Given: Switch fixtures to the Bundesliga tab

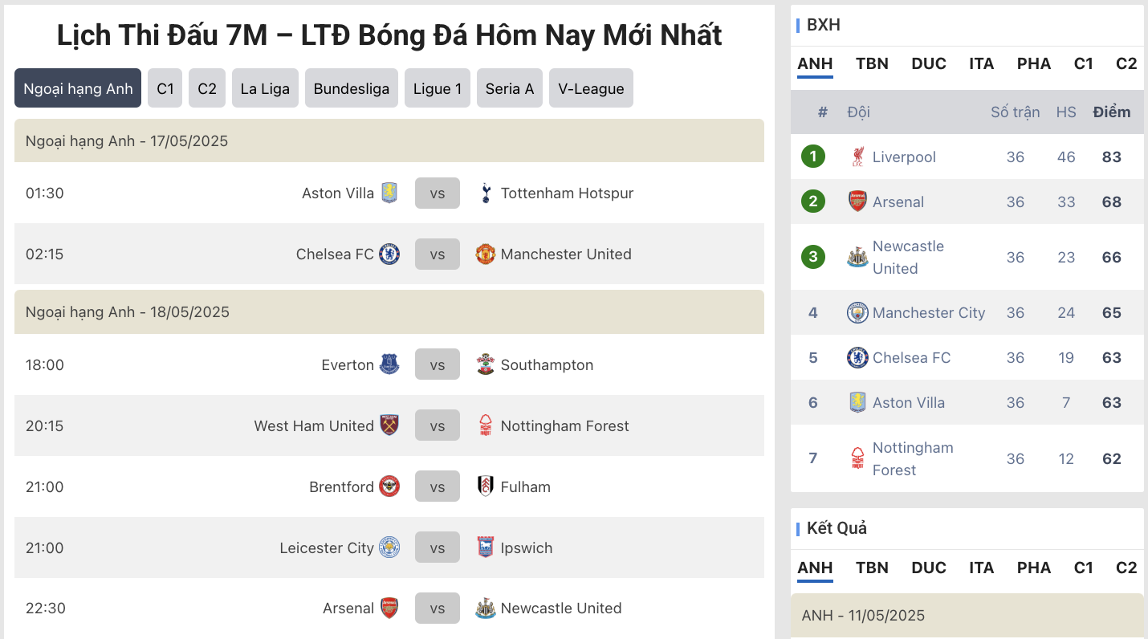Looking at the screenshot, I should (352, 88).
